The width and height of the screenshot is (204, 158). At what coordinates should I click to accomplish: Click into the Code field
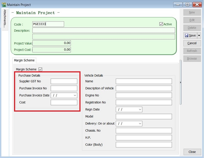pyautogui.click(x=48, y=24)
